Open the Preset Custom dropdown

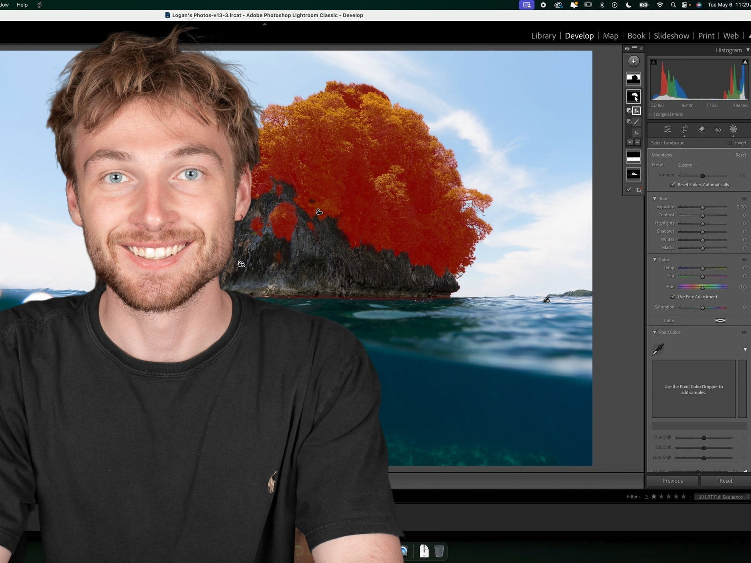(685, 165)
